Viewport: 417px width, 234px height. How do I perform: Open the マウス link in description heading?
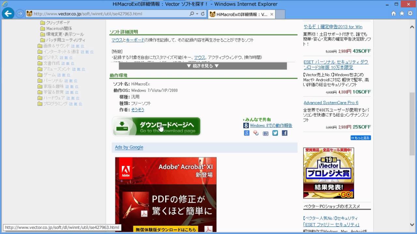pos(117,40)
